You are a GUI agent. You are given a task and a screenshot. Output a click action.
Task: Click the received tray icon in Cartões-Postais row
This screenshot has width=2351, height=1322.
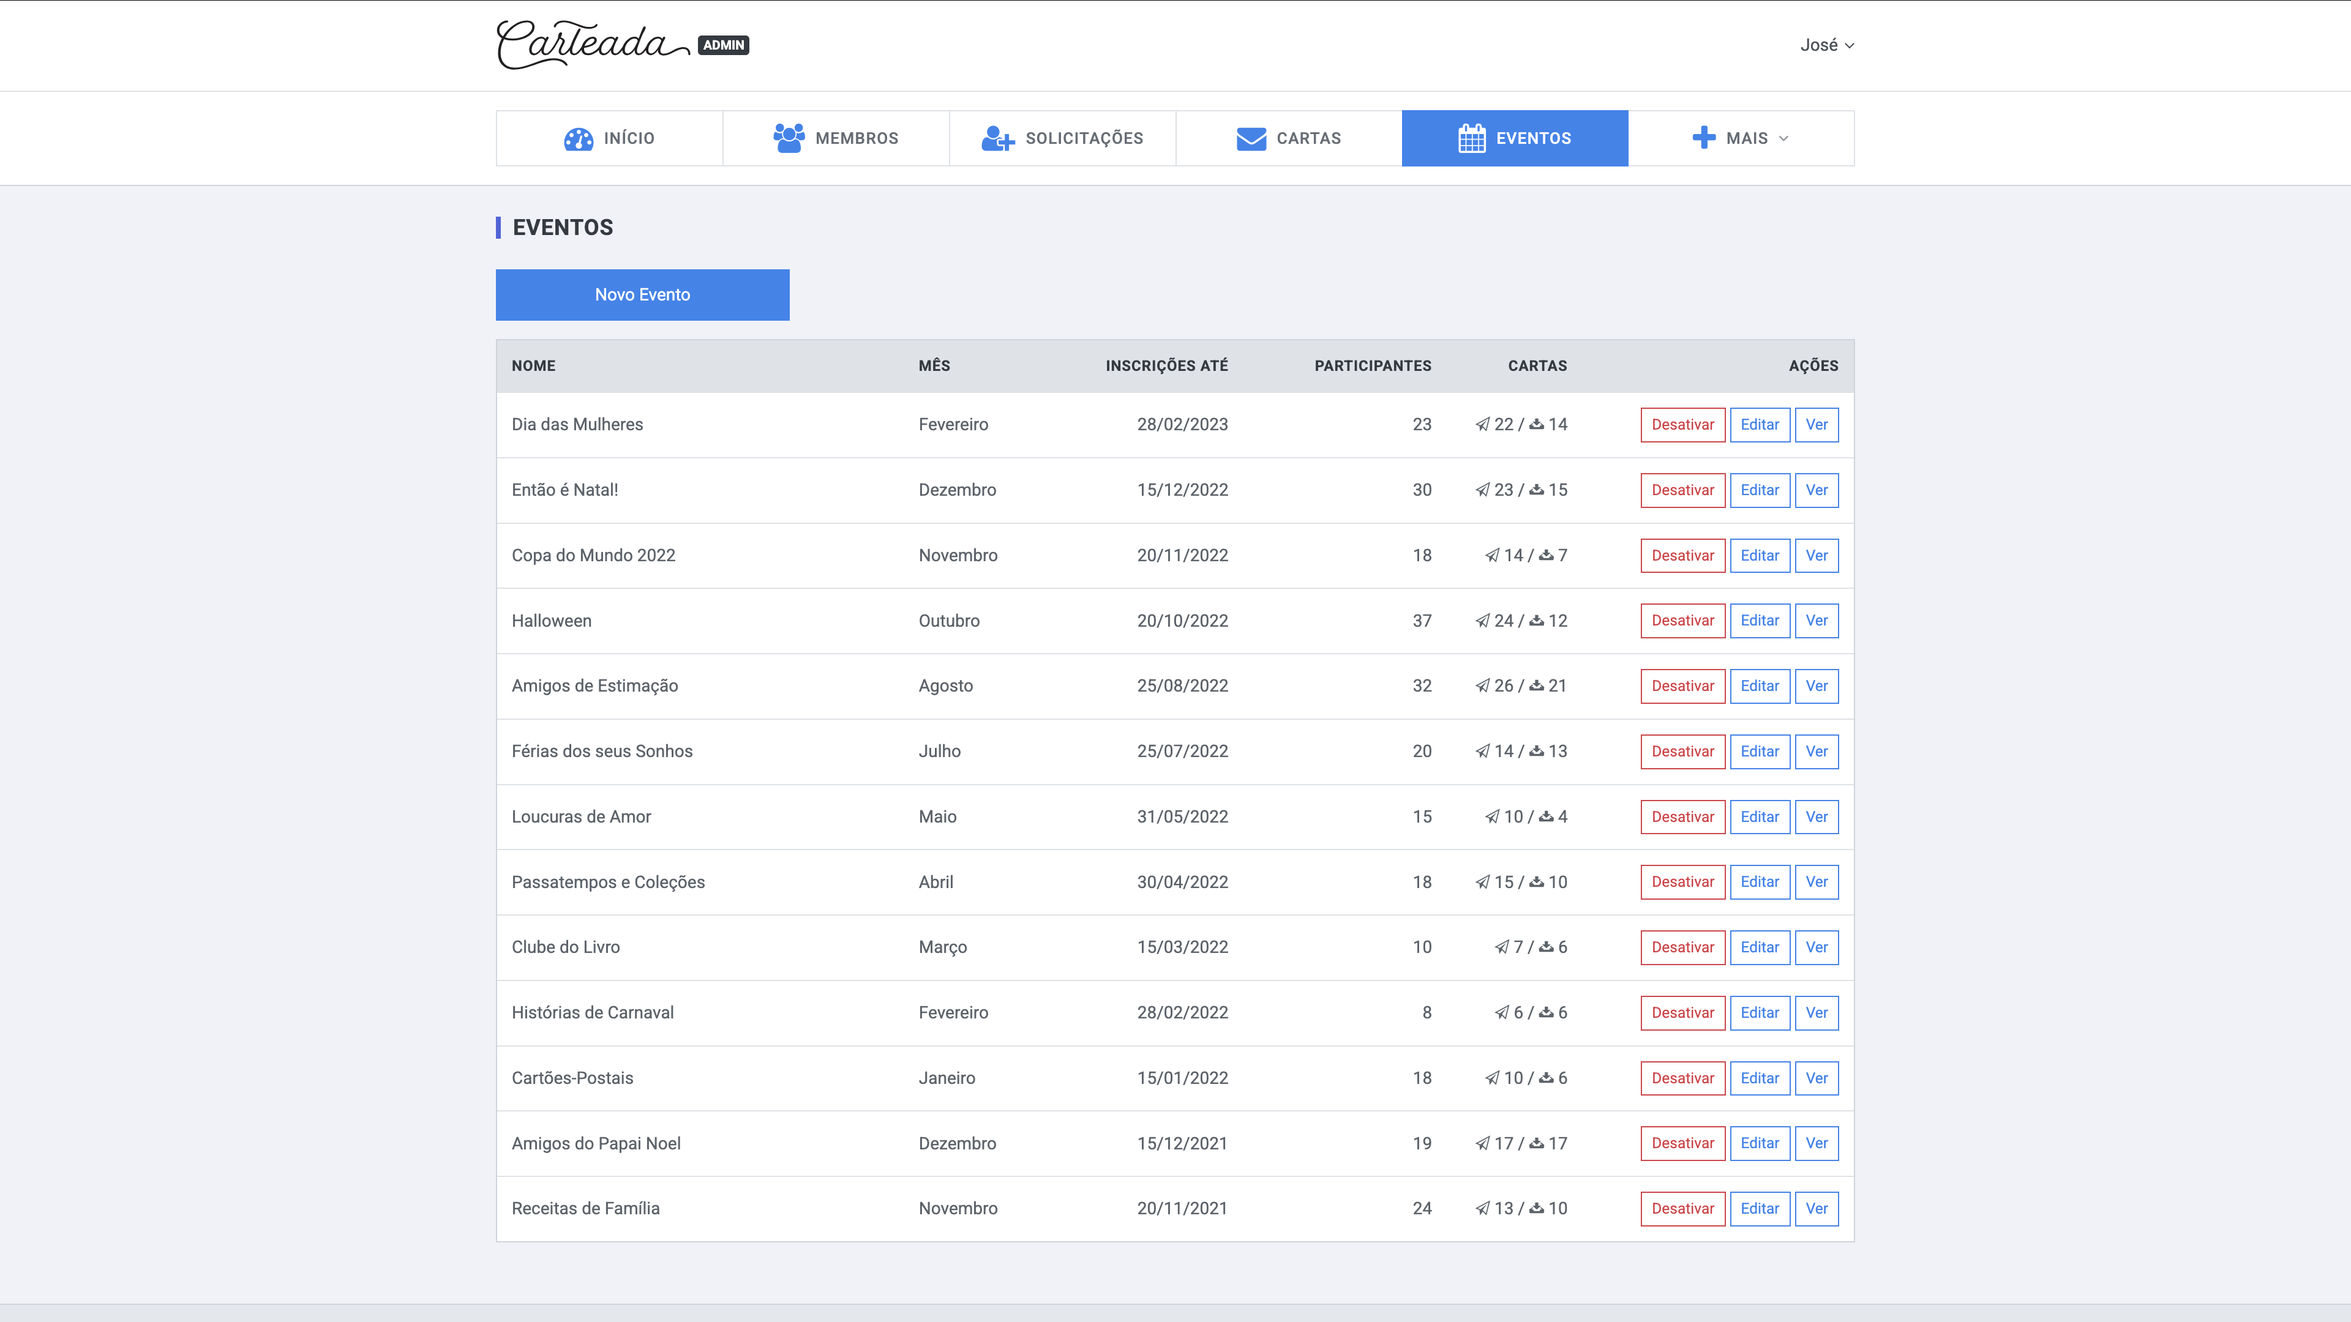pos(1546,1078)
